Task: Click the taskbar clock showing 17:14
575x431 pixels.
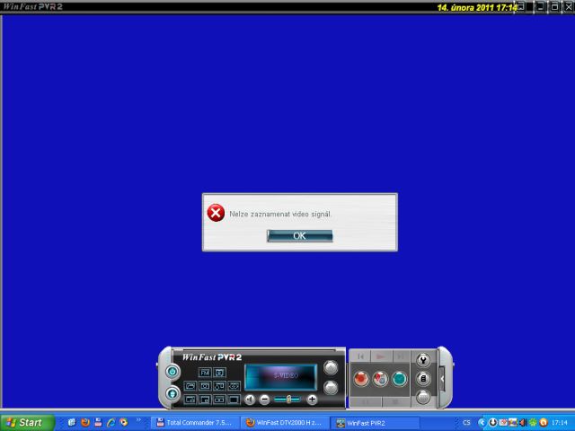Action: (x=560, y=423)
